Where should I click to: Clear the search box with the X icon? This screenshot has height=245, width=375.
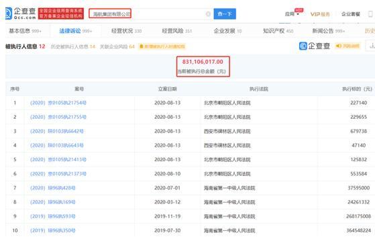point(208,14)
